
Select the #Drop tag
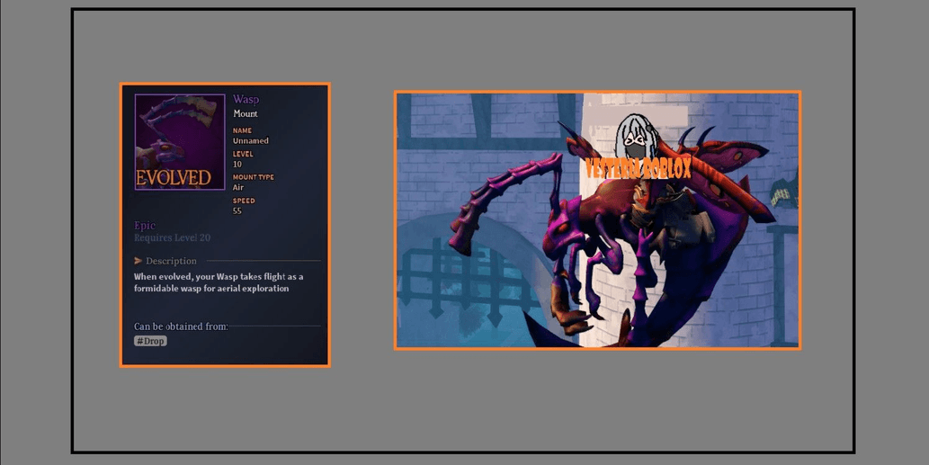(x=150, y=341)
